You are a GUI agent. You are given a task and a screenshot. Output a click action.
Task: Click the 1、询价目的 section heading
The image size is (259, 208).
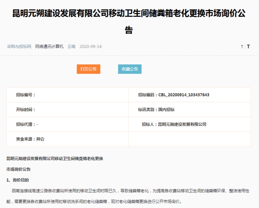click(18, 180)
